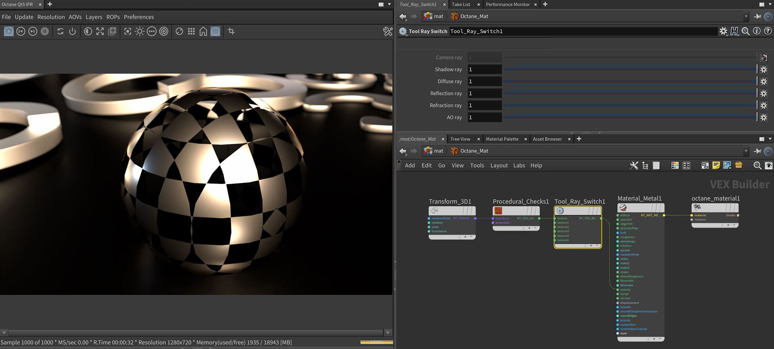Toggle the checkered sphere button in IPR toolbar

pos(215,31)
